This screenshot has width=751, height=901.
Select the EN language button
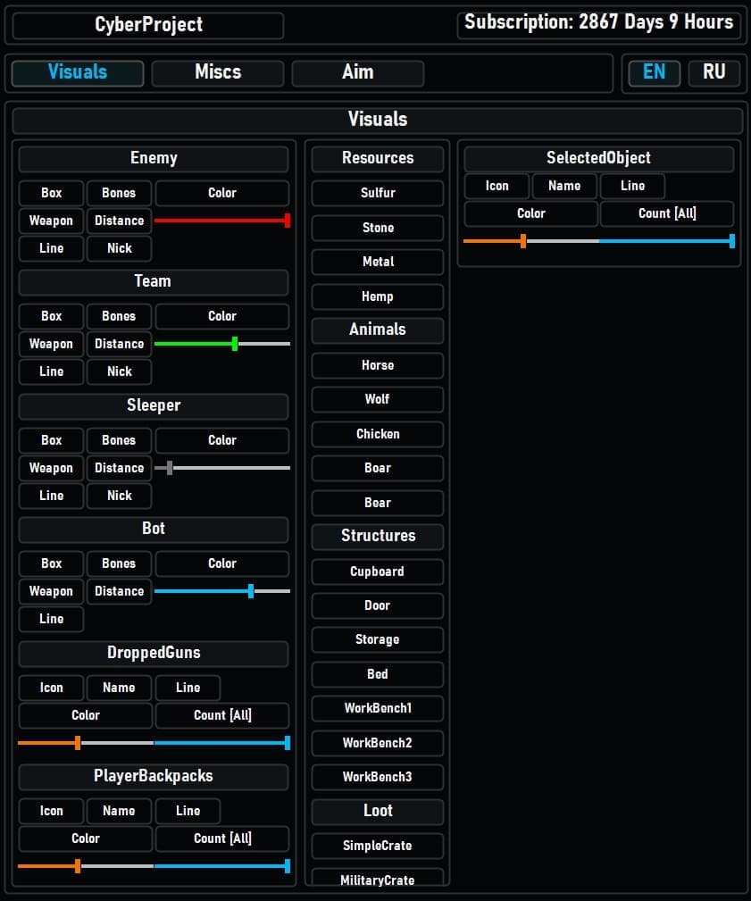654,72
